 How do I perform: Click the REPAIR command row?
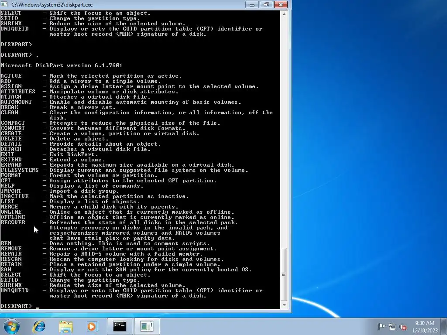[101, 254]
